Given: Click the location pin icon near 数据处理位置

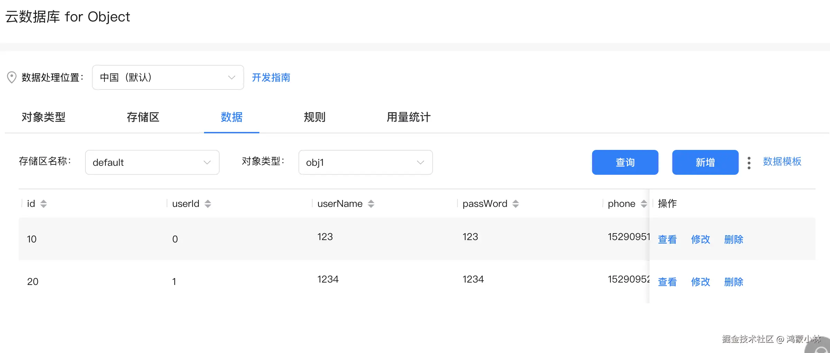Looking at the screenshot, I should [11, 77].
